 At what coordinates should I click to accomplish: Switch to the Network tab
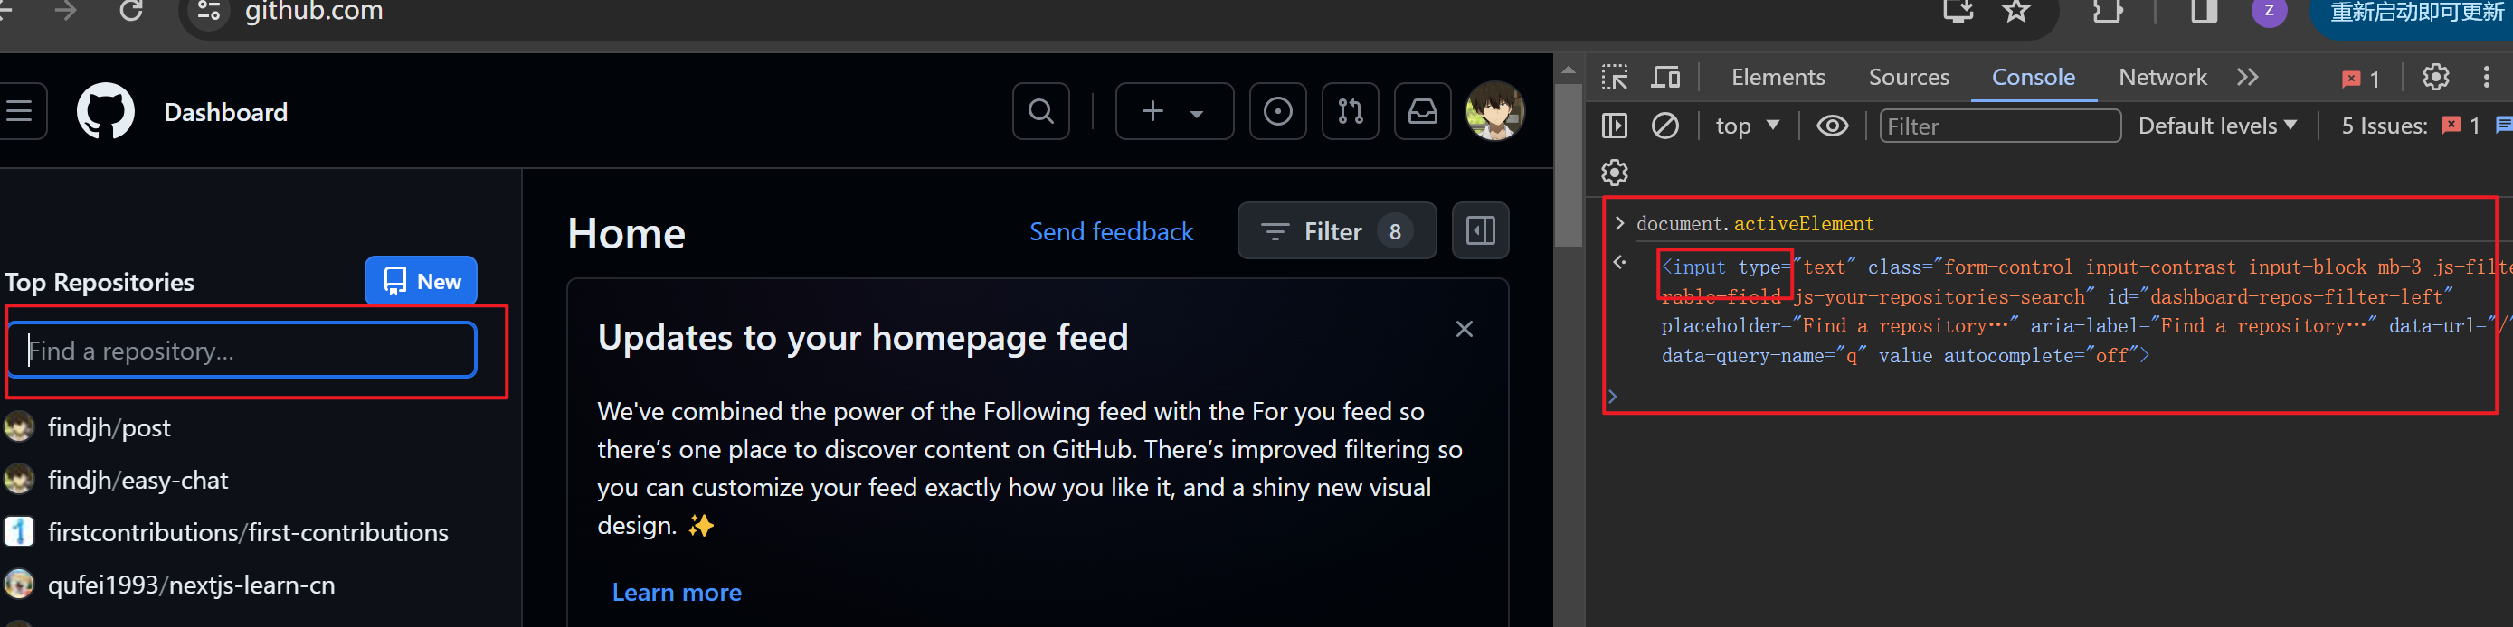click(x=2162, y=77)
